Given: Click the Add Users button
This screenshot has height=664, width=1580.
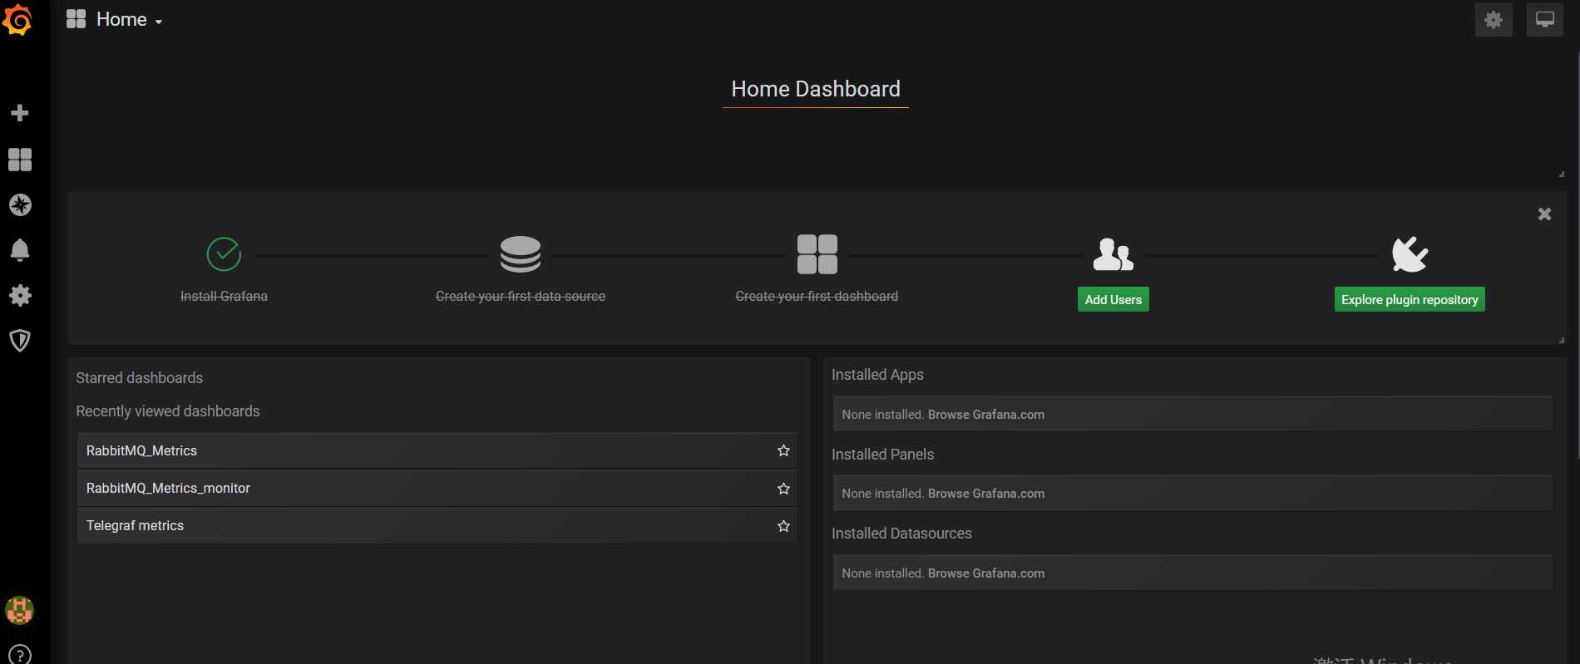Looking at the screenshot, I should coord(1113,300).
